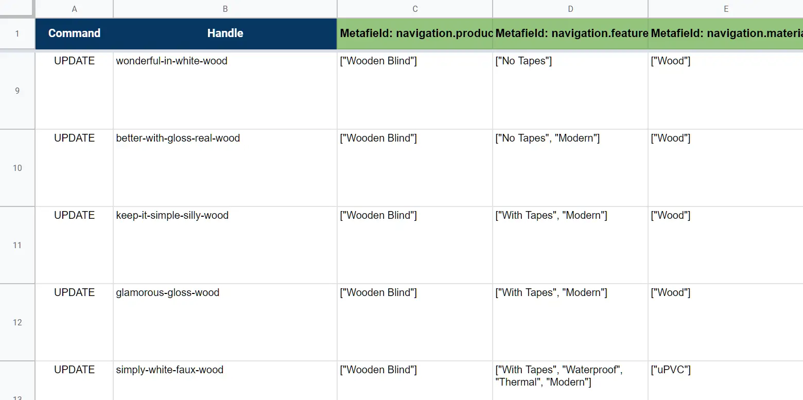This screenshot has height=400, width=803.
Task: Click the Command header cell
Action: (74, 33)
